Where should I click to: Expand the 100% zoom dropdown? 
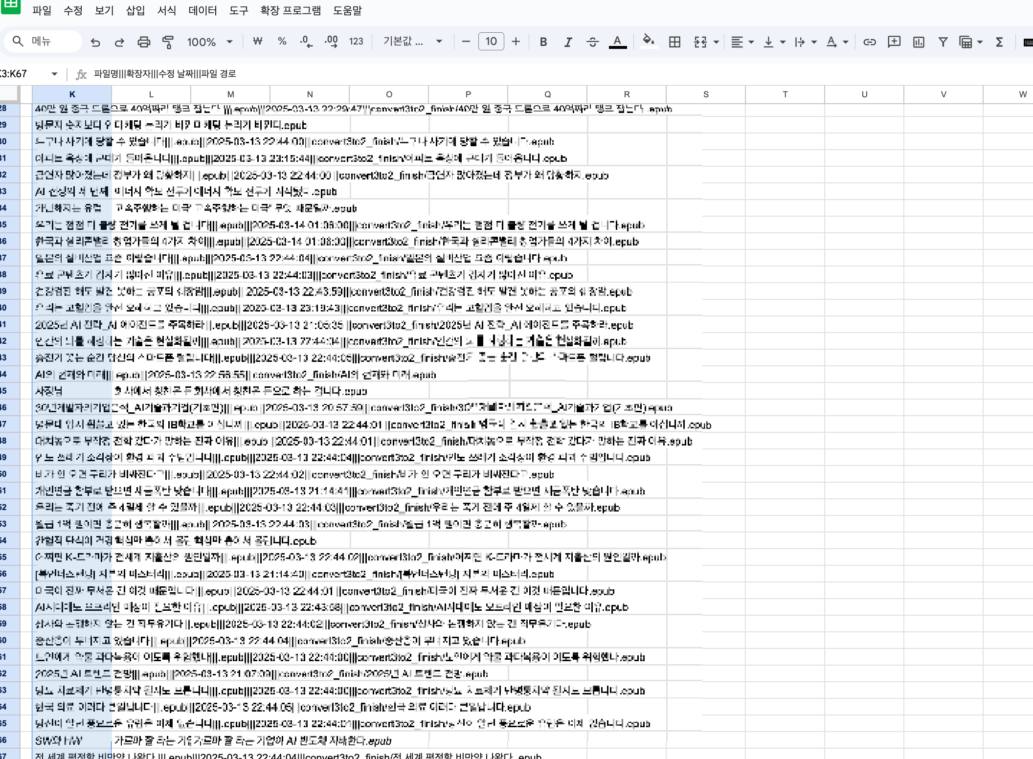click(x=209, y=42)
